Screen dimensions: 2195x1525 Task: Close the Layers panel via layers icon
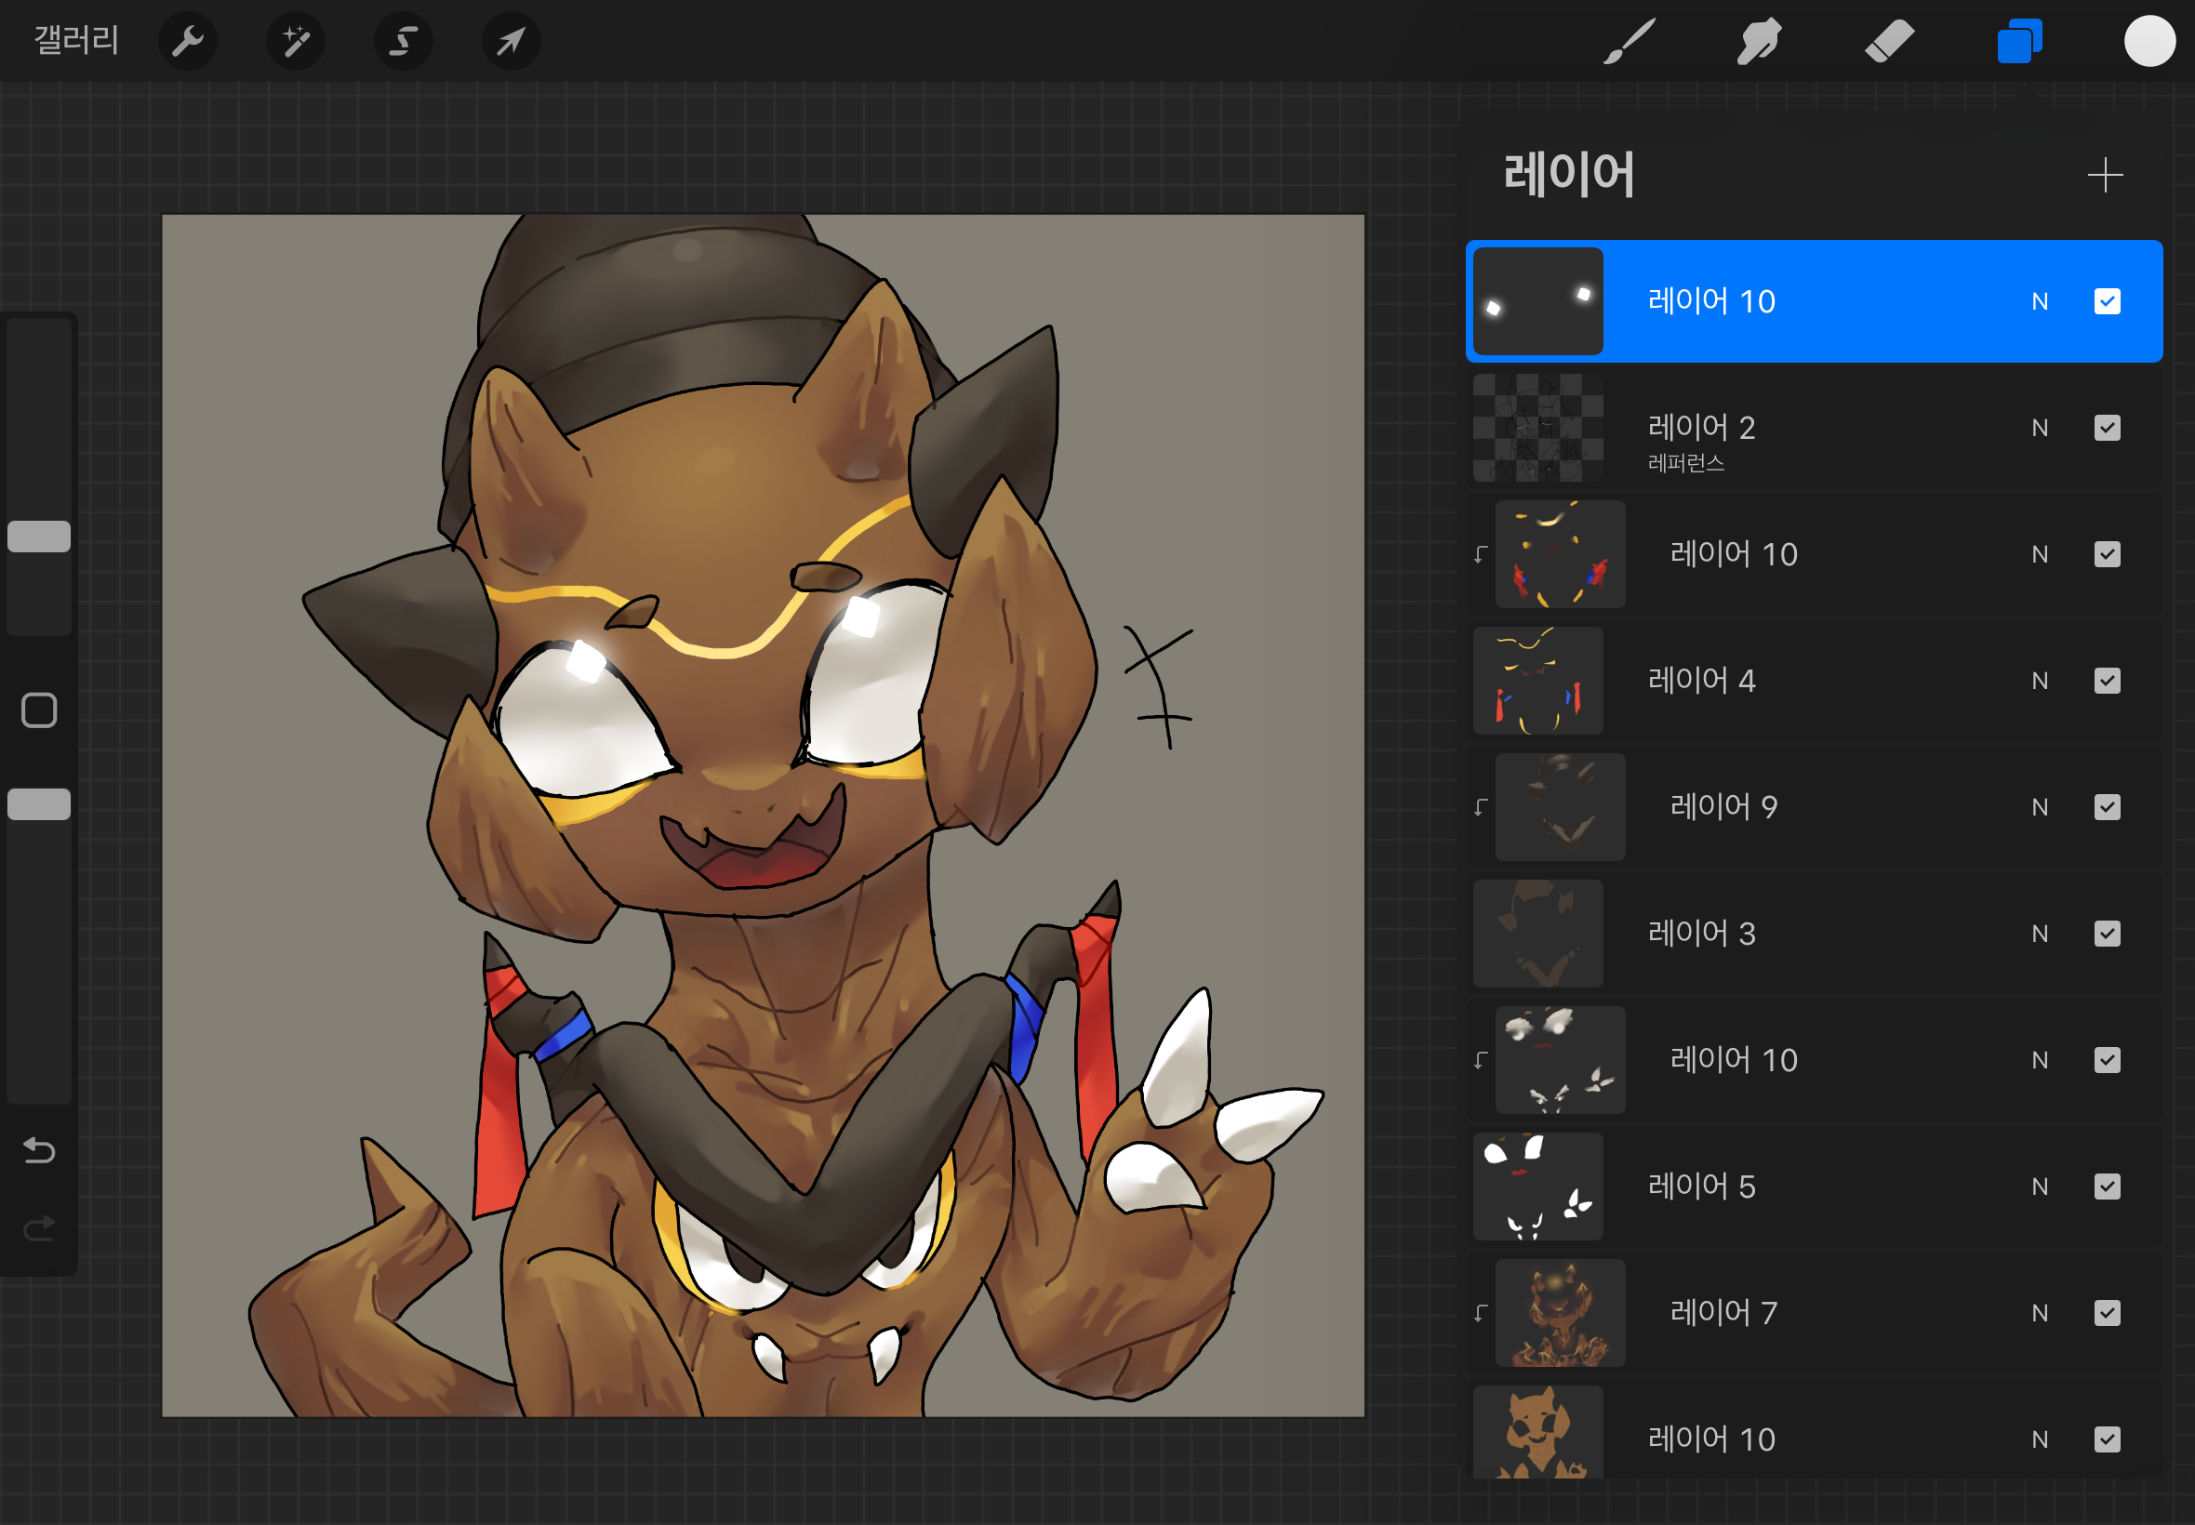tap(2019, 41)
